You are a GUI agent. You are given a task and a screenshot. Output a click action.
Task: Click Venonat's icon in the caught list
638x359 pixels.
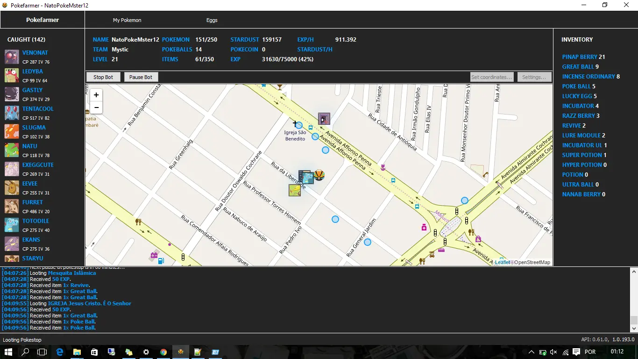point(12,57)
